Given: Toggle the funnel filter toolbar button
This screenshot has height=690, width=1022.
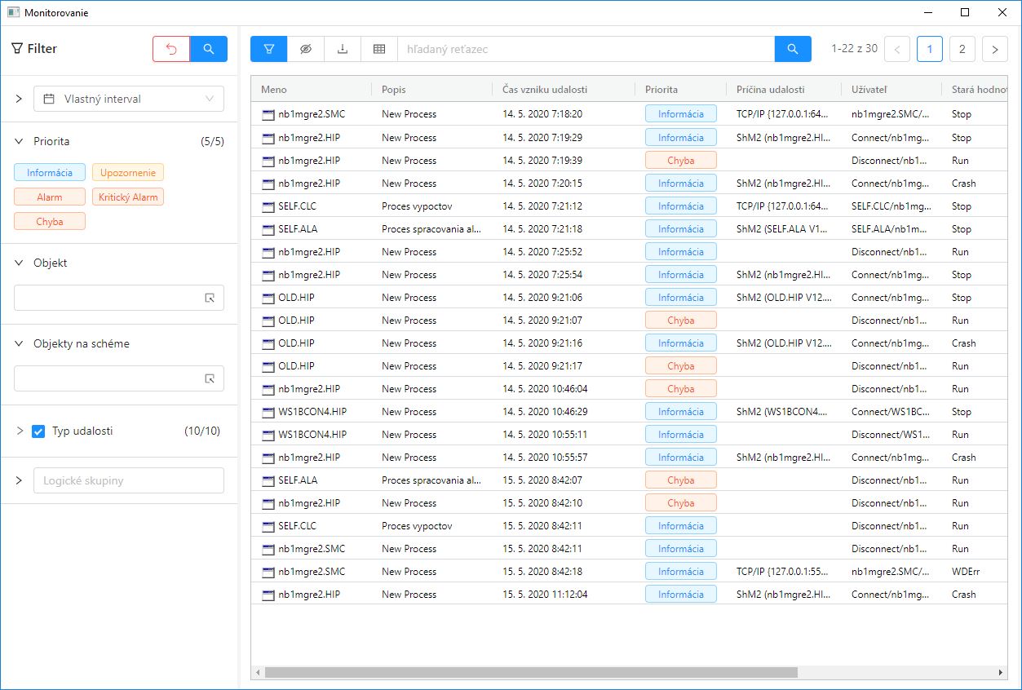Looking at the screenshot, I should [x=269, y=49].
